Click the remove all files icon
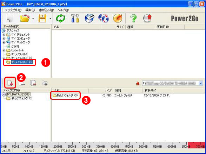This screenshot has height=154, width=206. pyautogui.click(x=33, y=83)
